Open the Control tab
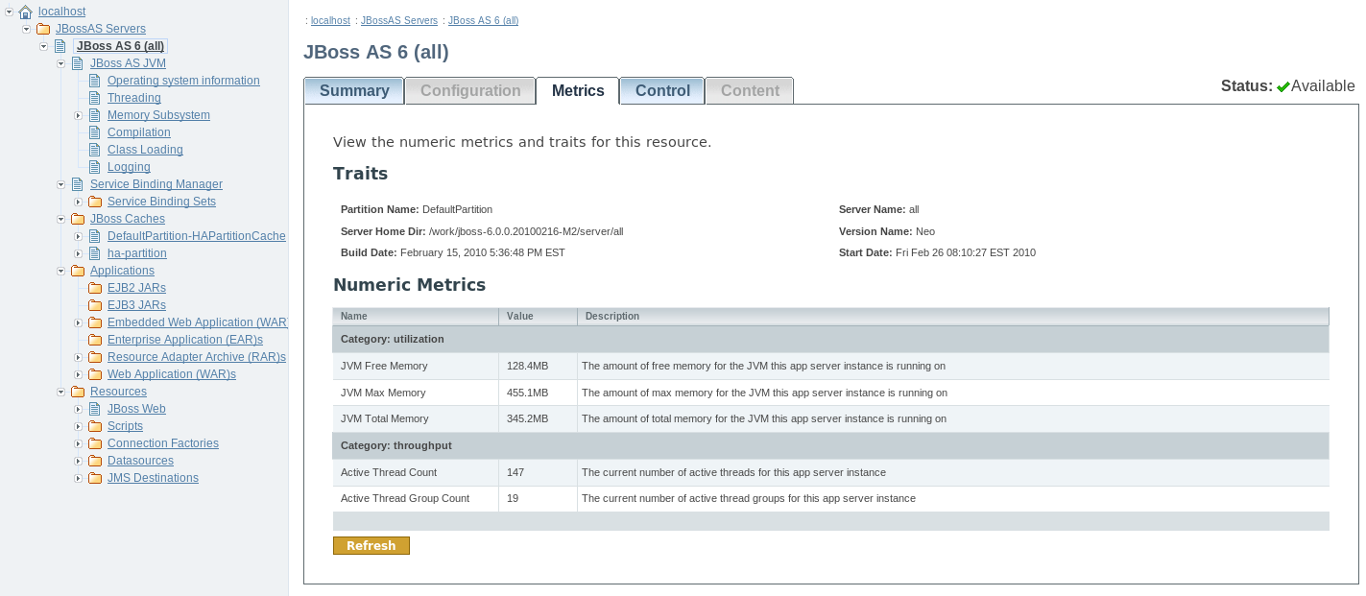1366x596 pixels. (x=662, y=91)
